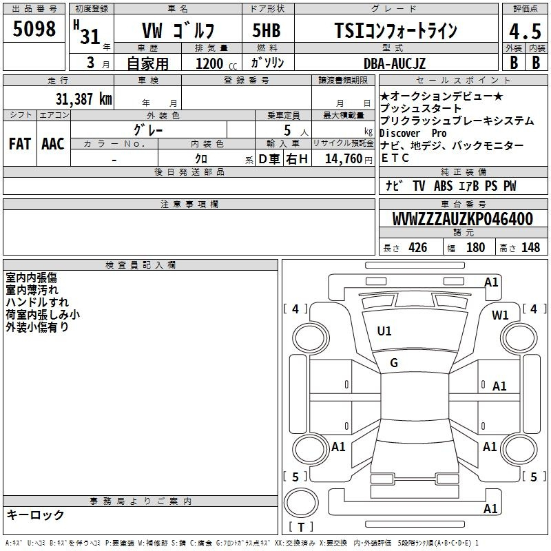Click recycle deposit 14,760円
This screenshot has height=551, width=551.
click(x=349, y=159)
